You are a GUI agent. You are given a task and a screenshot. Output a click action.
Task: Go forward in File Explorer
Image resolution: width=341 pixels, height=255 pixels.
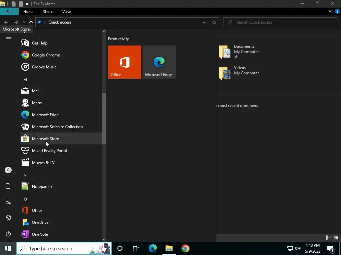16,22
